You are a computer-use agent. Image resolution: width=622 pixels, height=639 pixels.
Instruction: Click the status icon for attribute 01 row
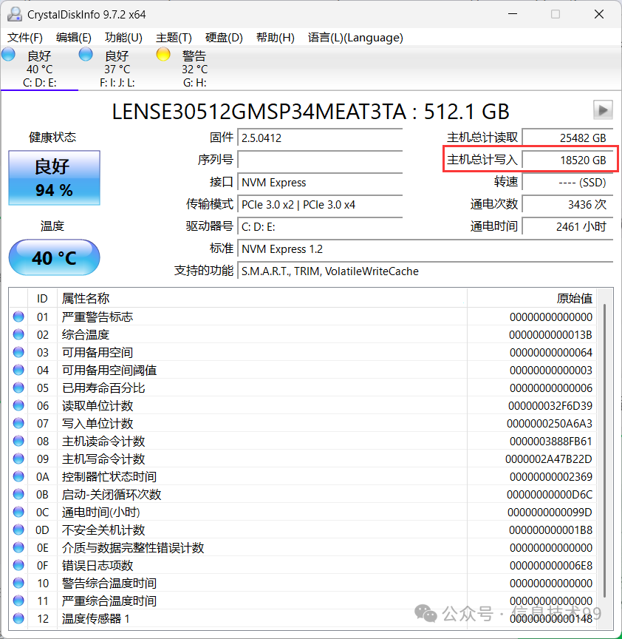click(18, 317)
